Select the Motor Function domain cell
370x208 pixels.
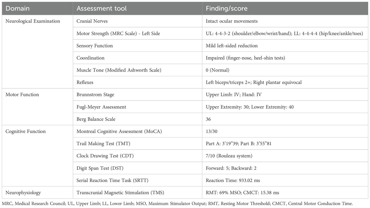pyautogui.click(x=22, y=95)
